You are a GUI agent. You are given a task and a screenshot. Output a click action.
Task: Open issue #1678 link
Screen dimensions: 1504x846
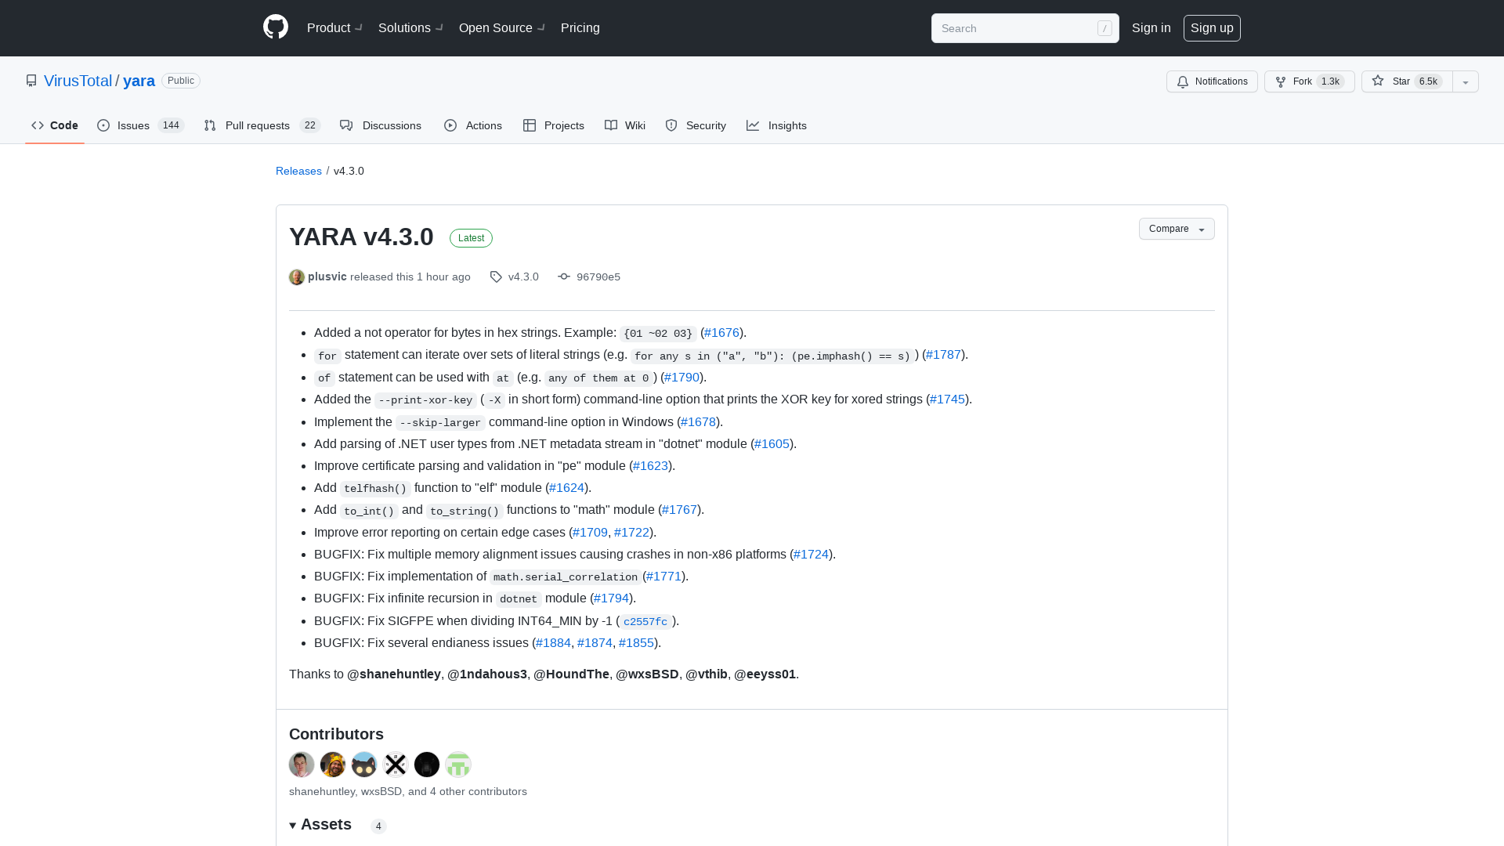698,422
